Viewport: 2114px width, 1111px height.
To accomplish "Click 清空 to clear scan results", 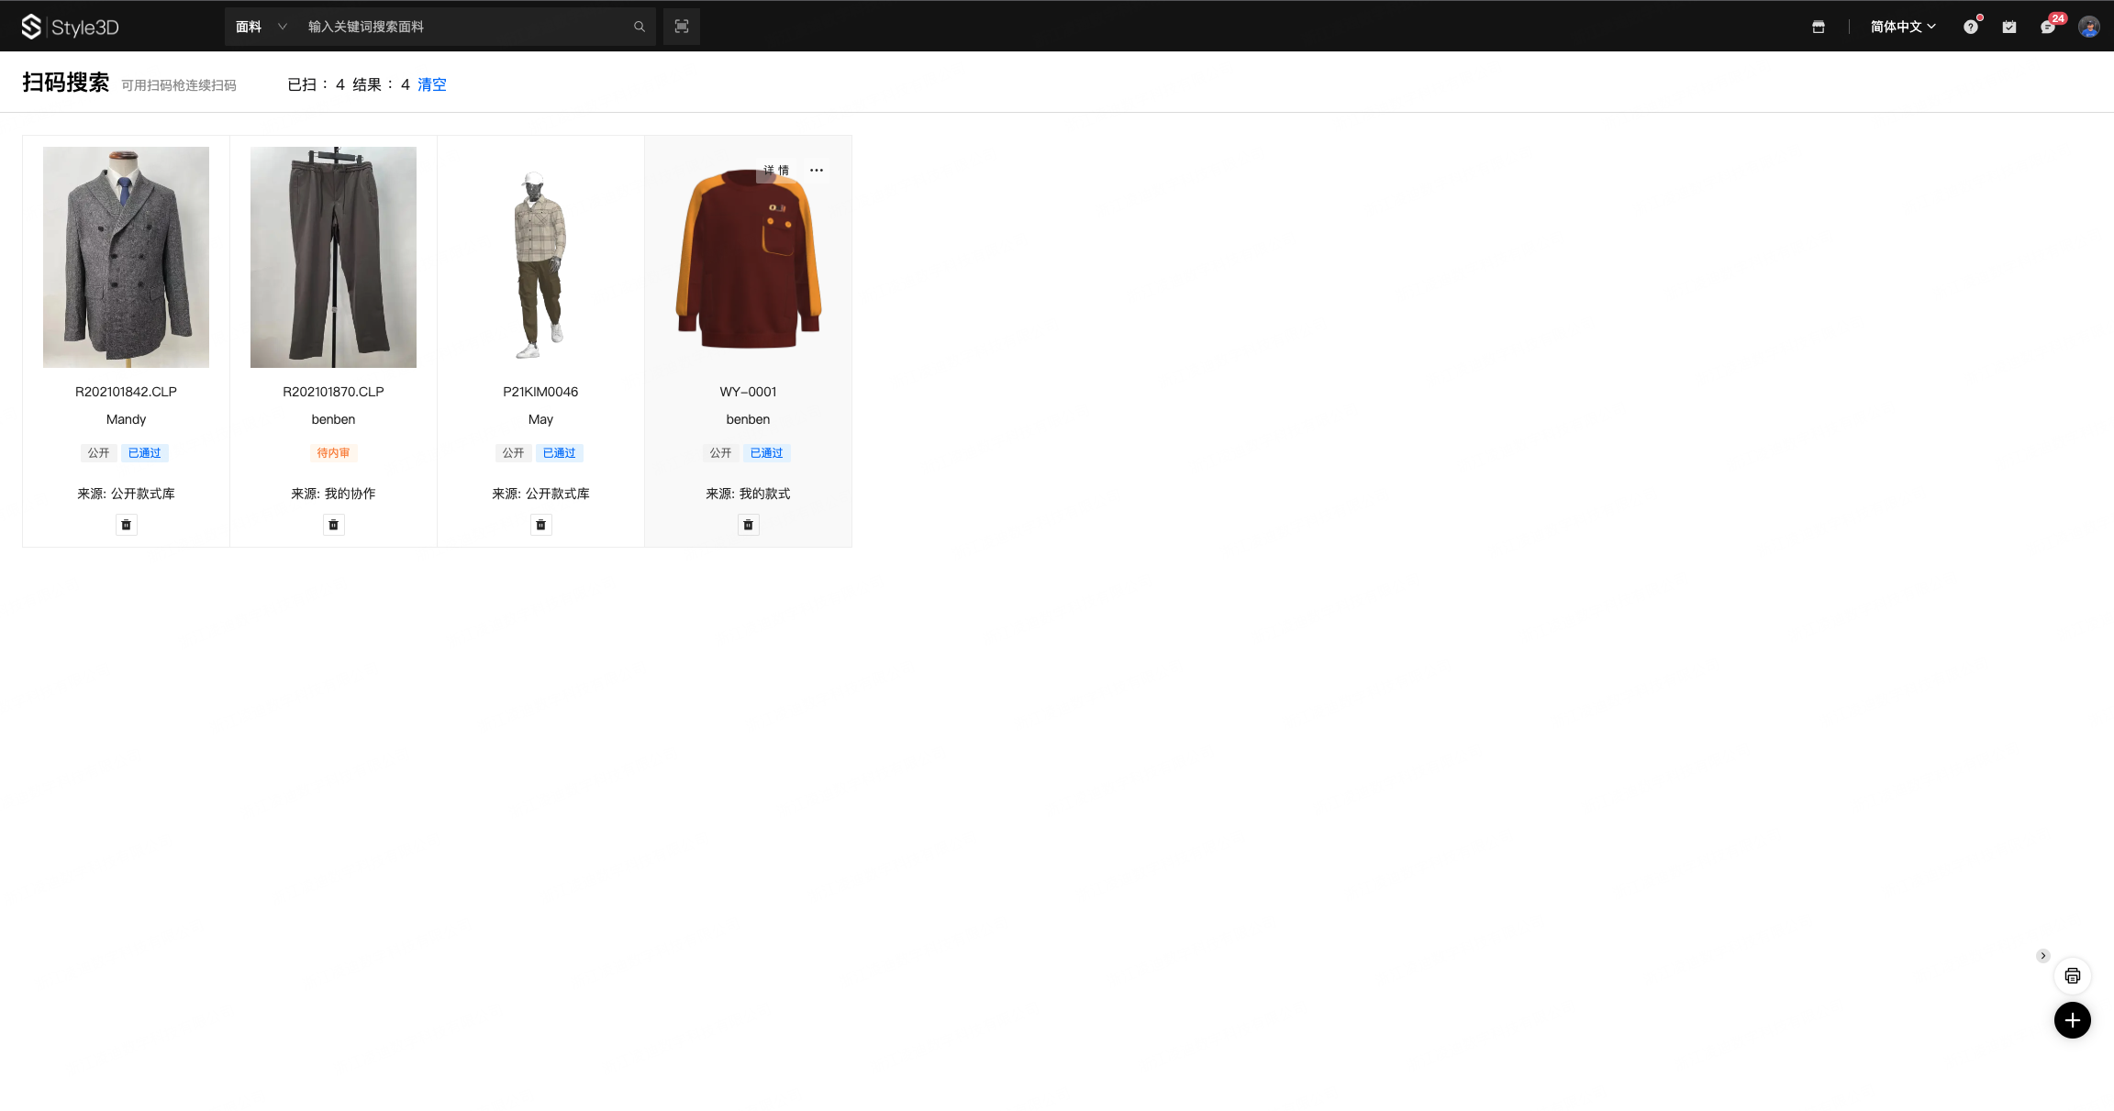I will (431, 84).
